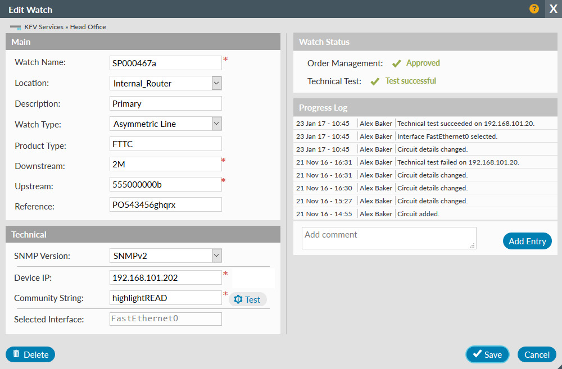Click the device icon beside KFV Services

[x=15, y=27]
